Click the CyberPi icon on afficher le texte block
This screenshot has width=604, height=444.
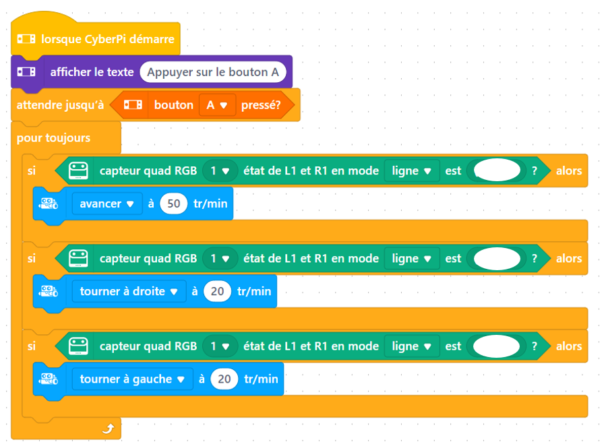tap(26, 71)
